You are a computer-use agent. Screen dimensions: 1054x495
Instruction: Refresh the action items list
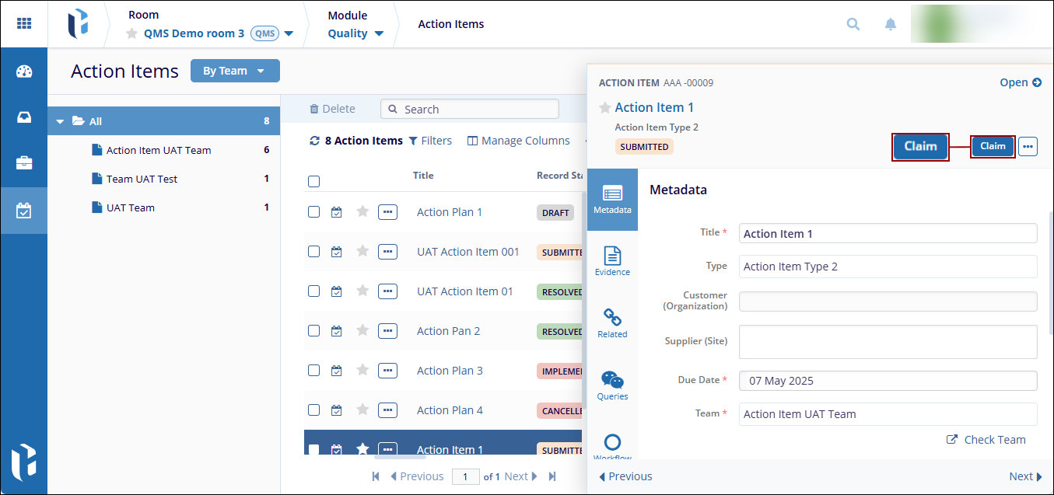click(314, 141)
